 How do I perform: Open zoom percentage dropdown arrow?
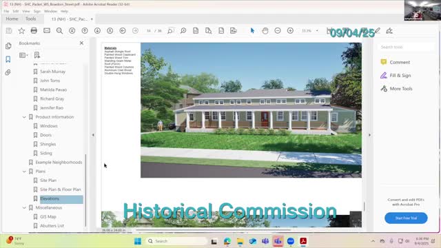coord(317,30)
